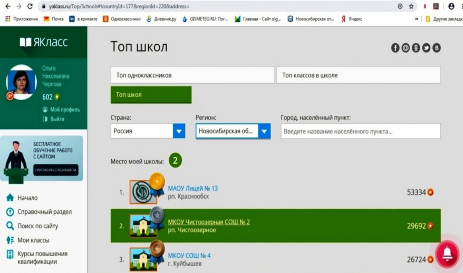463x273 pixels.
Task: Click points star icon next to 53334
Action: (430, 192)
